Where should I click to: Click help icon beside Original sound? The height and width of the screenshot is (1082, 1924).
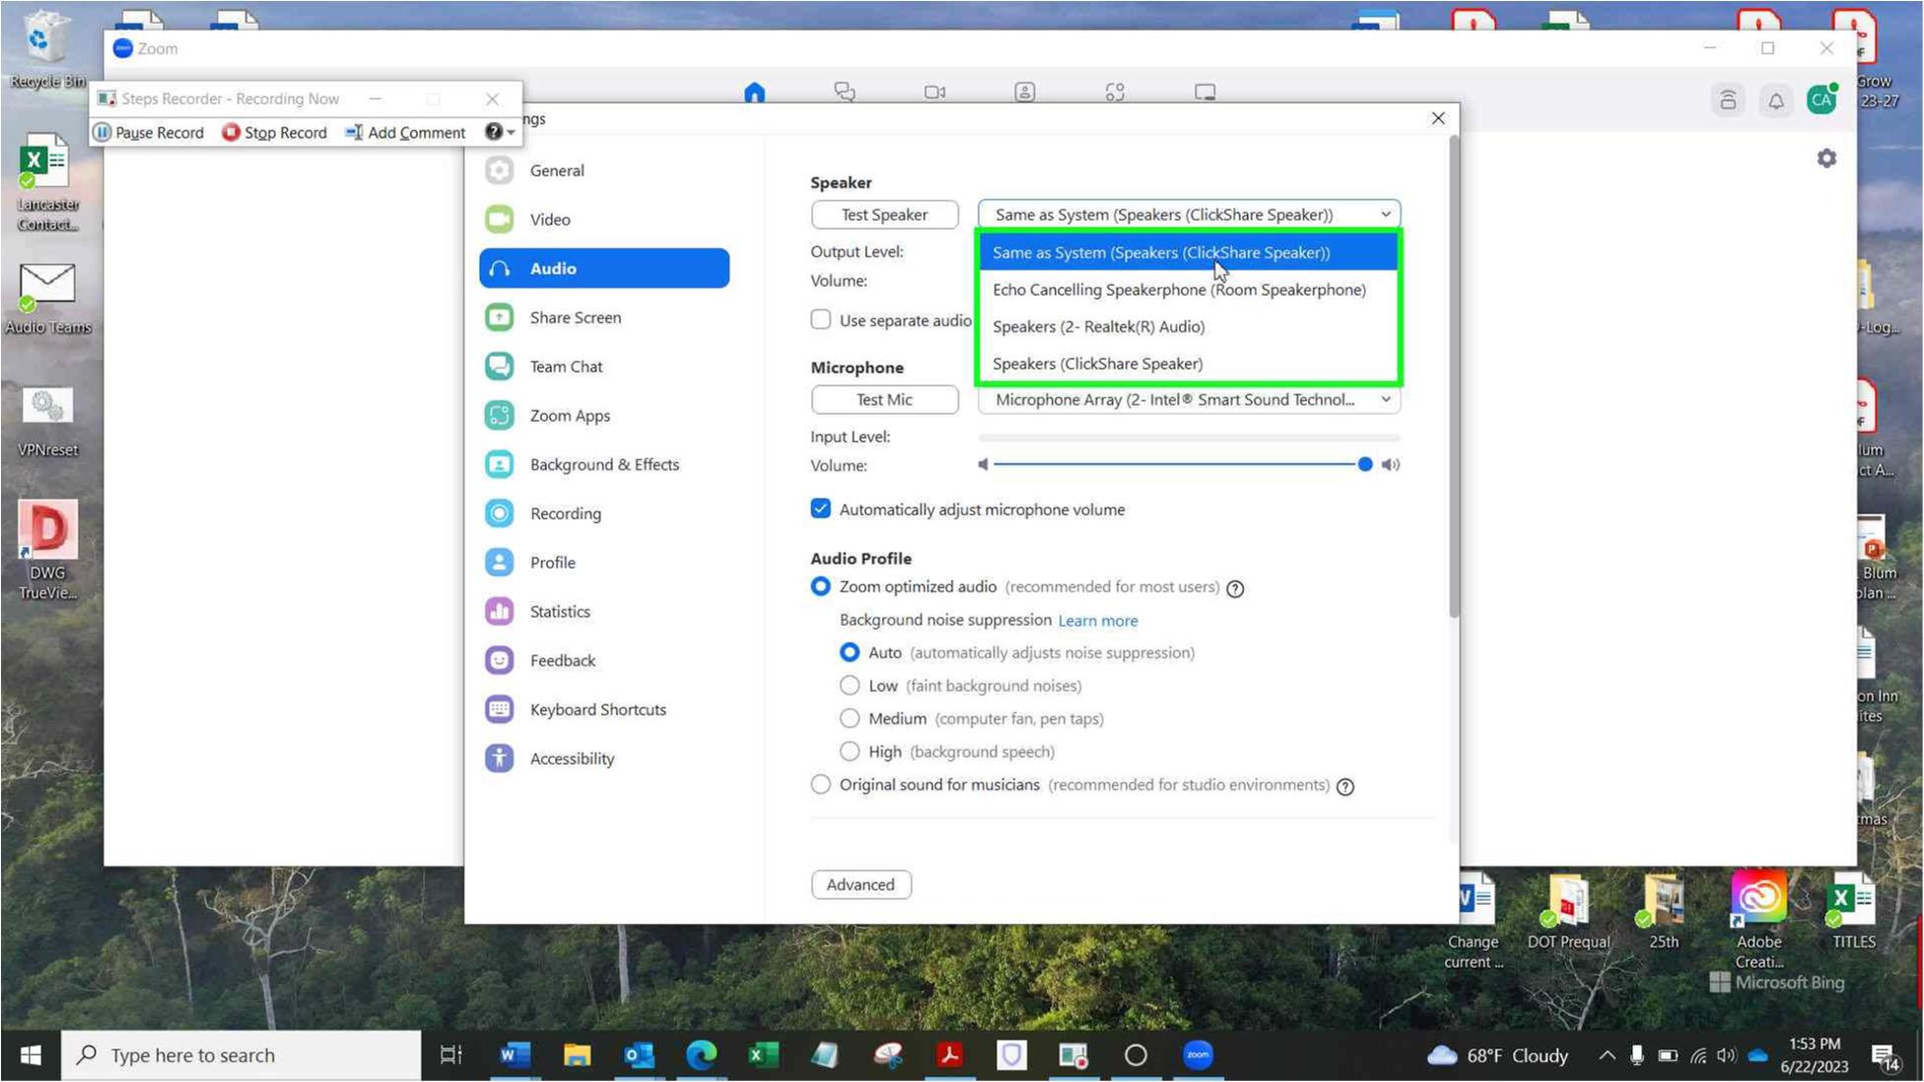(x=1345, y=786)
